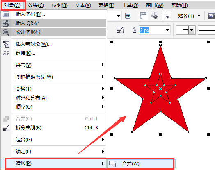Image resolution: width=215 pixels, height=170 pixels.
Task: Click the Validate Barcode magnifier icon
Action: [x=6, y=32]
